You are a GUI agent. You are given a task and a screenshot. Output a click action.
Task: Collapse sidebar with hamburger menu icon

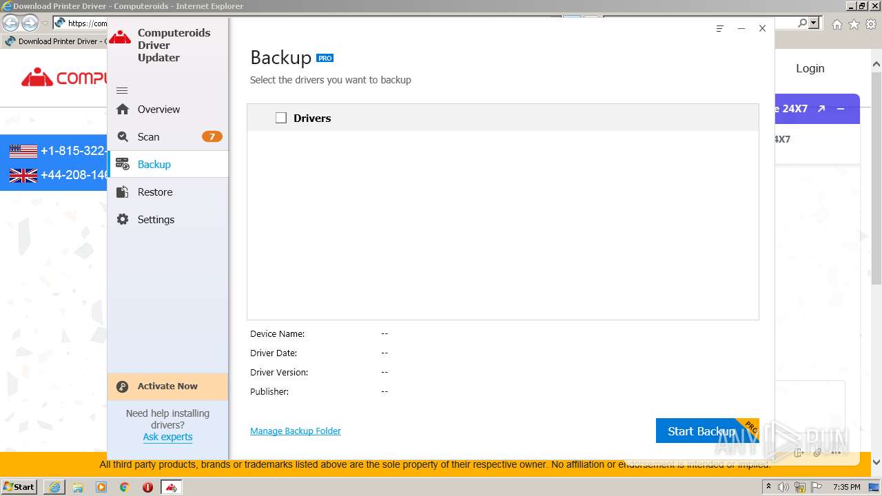tap(122, 90)
